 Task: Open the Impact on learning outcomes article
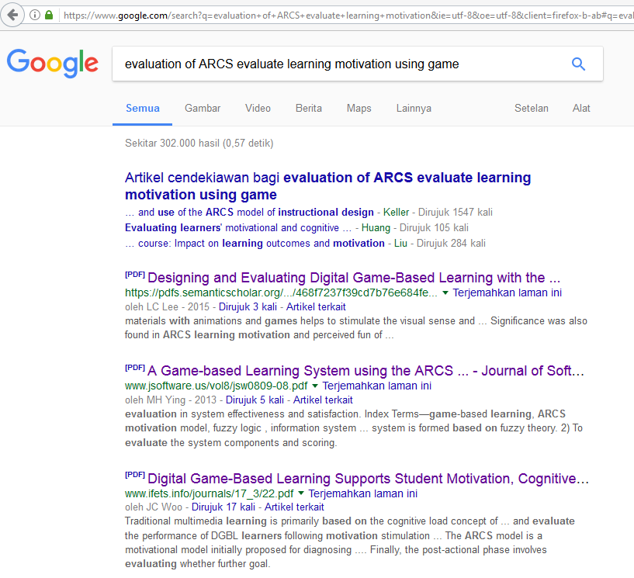pos(255,244)
